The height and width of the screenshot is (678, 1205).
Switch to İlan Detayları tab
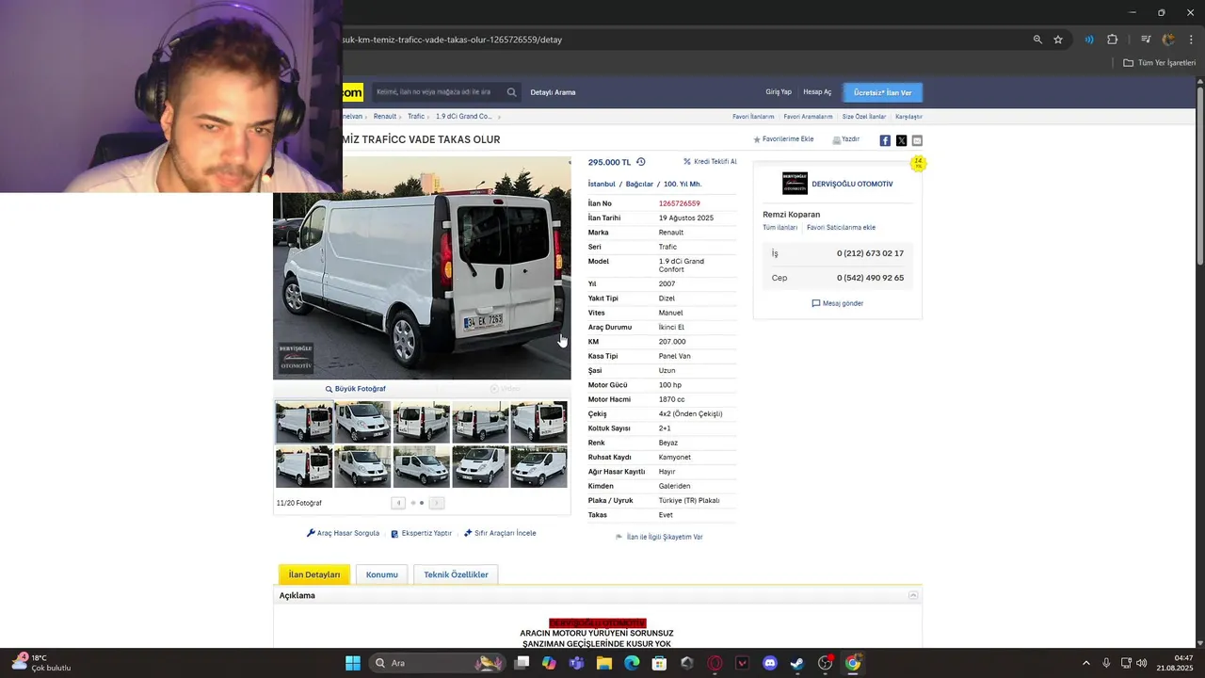[314, 574]
